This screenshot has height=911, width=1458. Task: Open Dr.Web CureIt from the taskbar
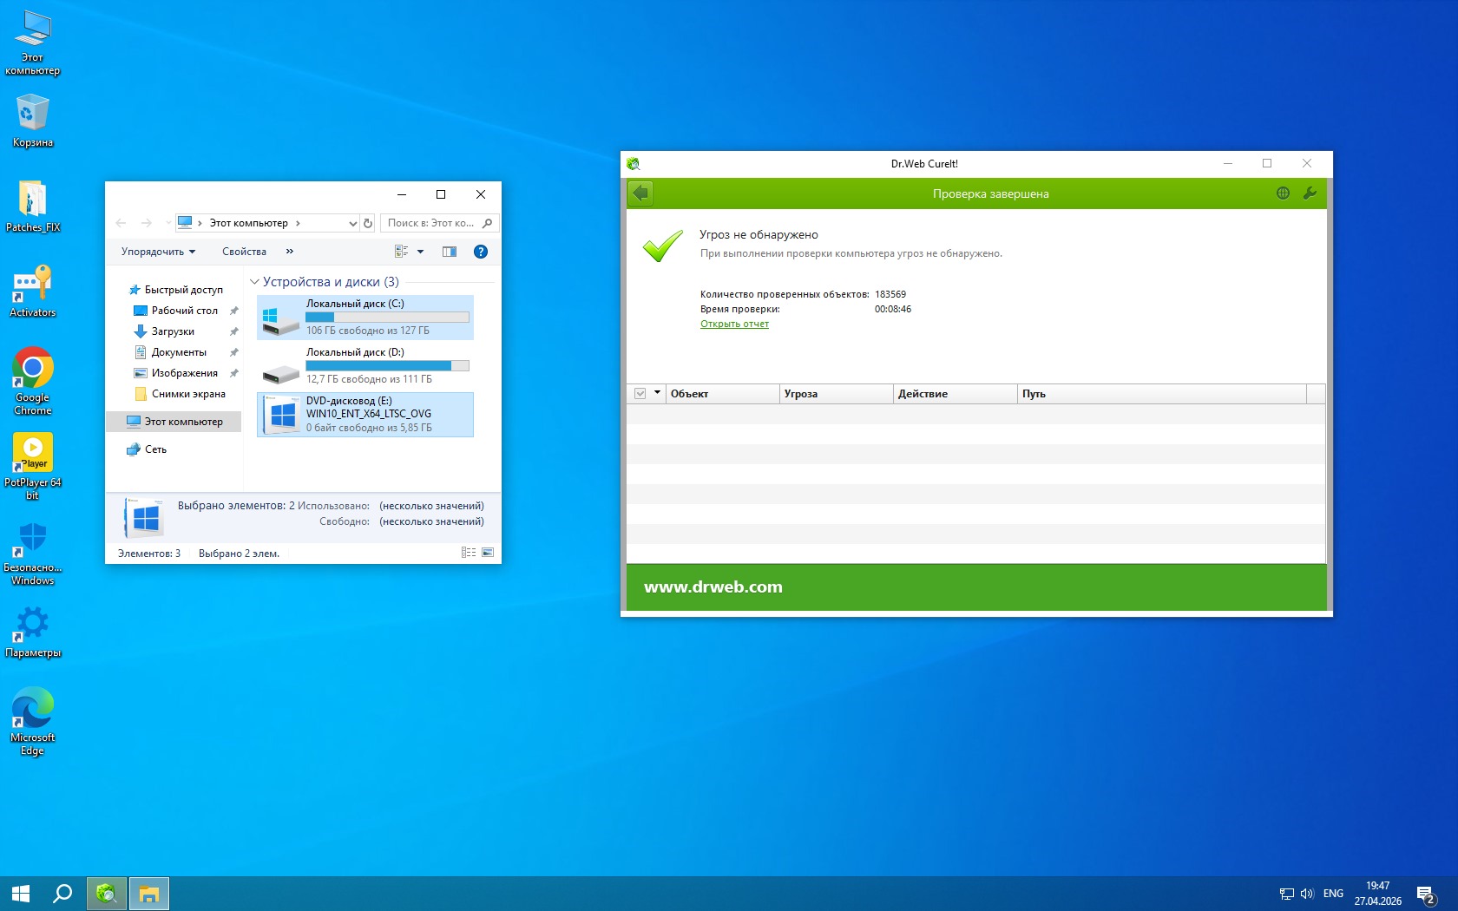tap(106, 893)
